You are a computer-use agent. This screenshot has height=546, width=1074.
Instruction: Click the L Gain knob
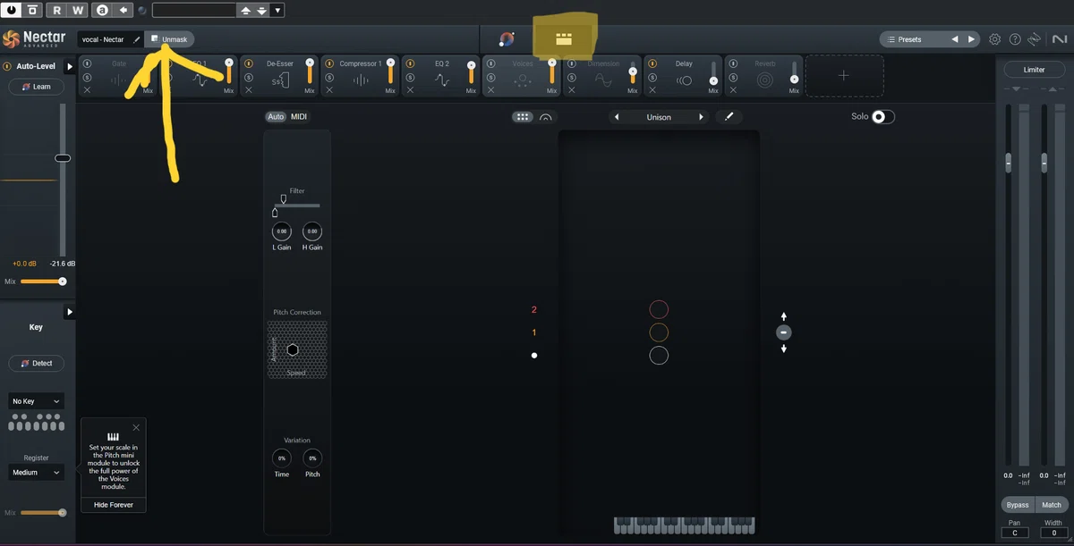click(x=281, y=231)
